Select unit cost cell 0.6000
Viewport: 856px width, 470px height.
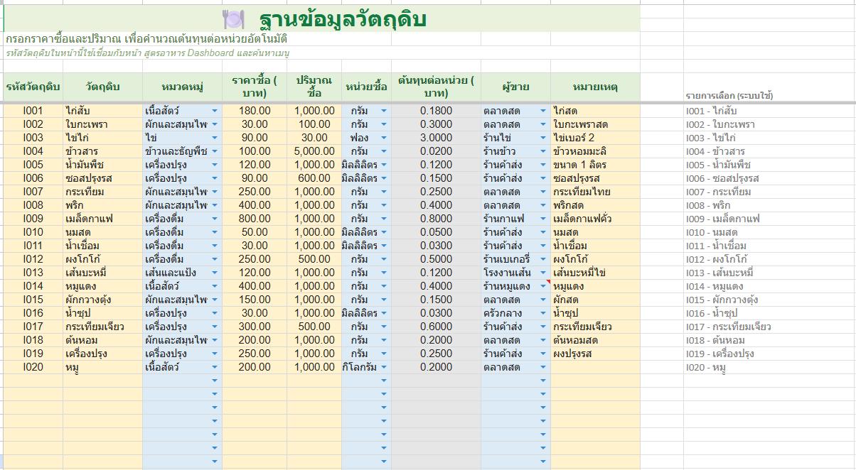point(436,327)
